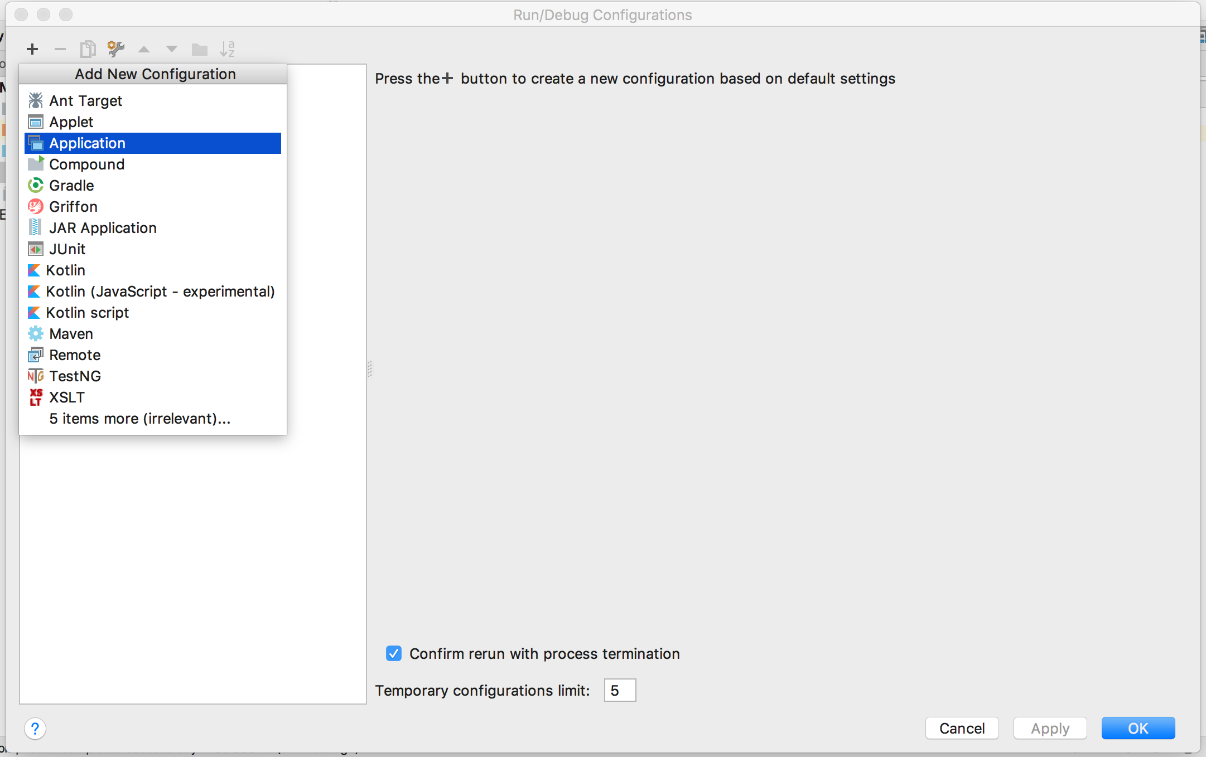Viewport: 1206px width, 757px height.
Task: Click the plus Add New Configuration button
Action: tap(32, 49)
